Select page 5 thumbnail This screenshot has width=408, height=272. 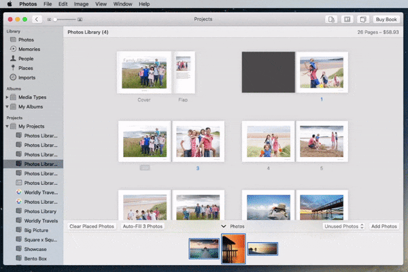[322, 141]
